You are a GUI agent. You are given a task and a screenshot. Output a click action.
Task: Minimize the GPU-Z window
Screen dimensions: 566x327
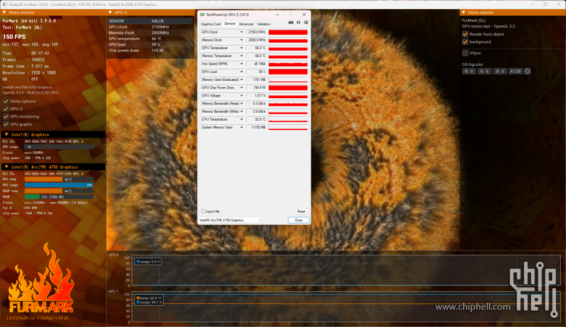click(x=278, y=14)
